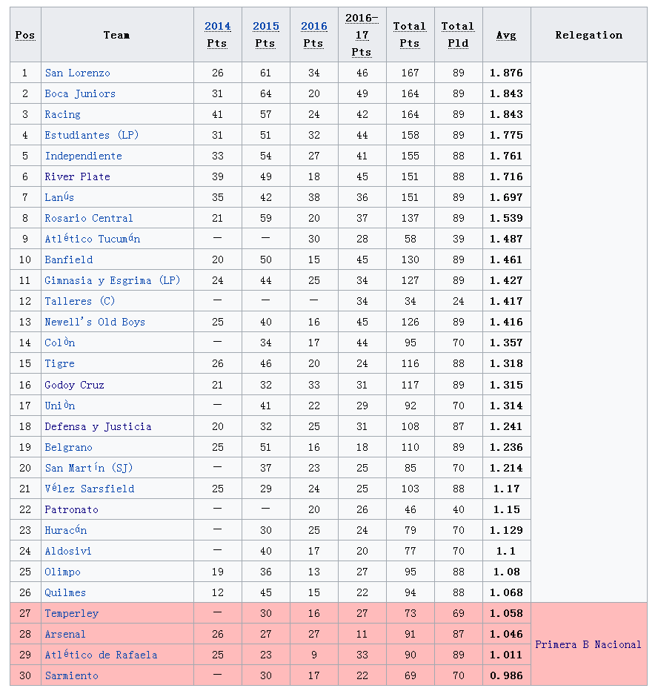Click Gimnasia y Esgrima (LP) link
The height and width of the screenshot is (691, 658).
(x=113, y=280)
